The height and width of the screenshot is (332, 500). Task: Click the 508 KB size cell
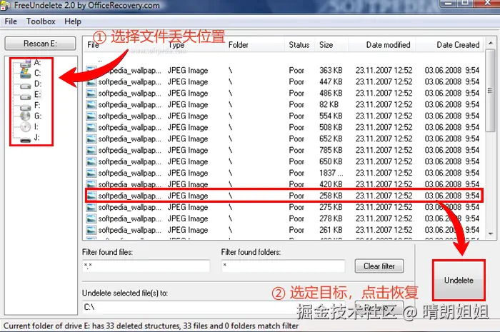pos(331,128)
